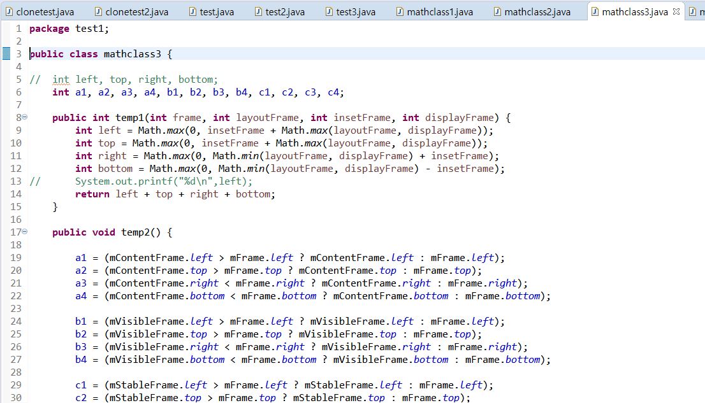Click the Java file icon on test2.java tab
This screenshot has width=705, height=403.
tap(258, 11)
